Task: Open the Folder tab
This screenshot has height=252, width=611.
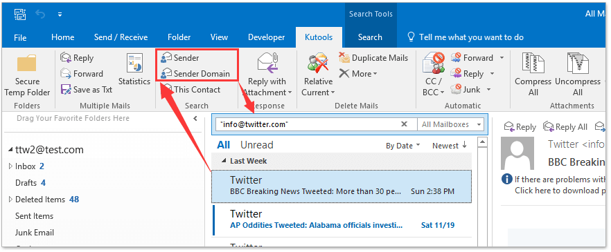Action: tap(179, 37)
